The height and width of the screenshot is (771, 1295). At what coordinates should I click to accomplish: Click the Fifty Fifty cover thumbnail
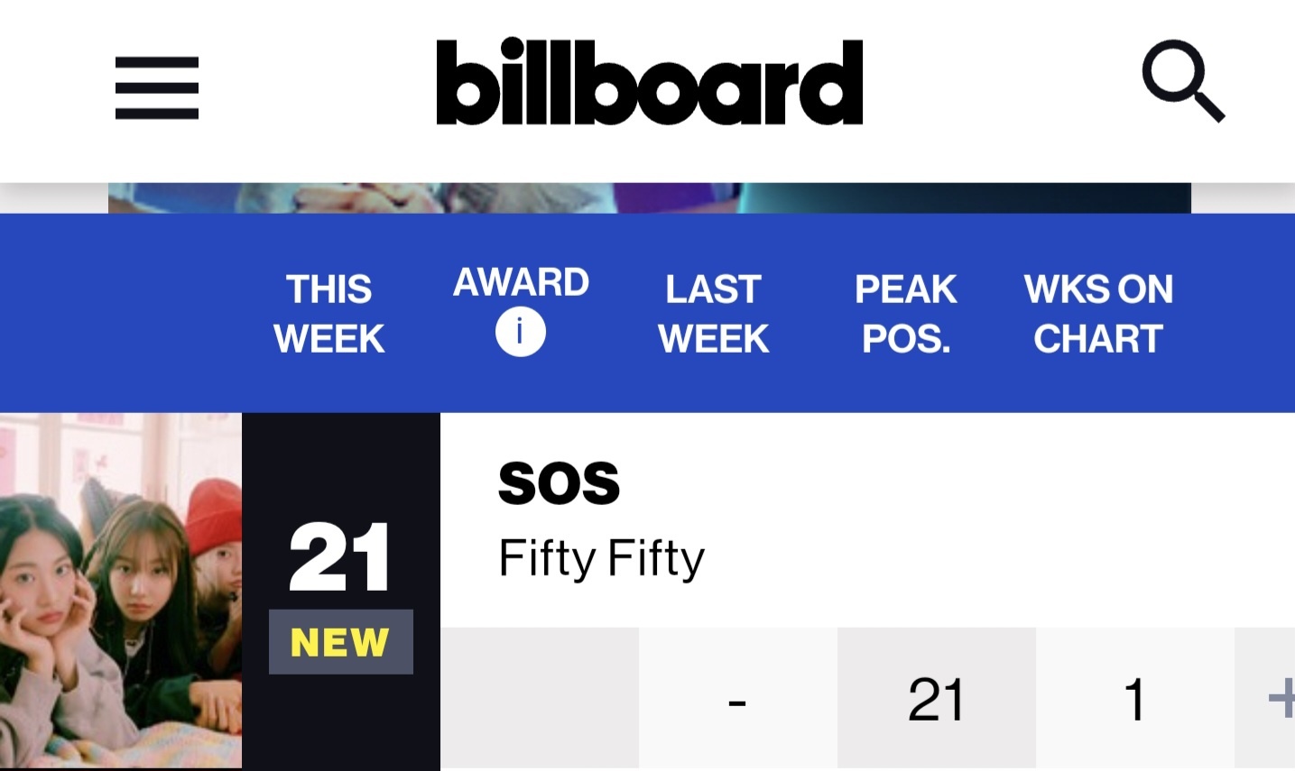(x=121, y=590)
